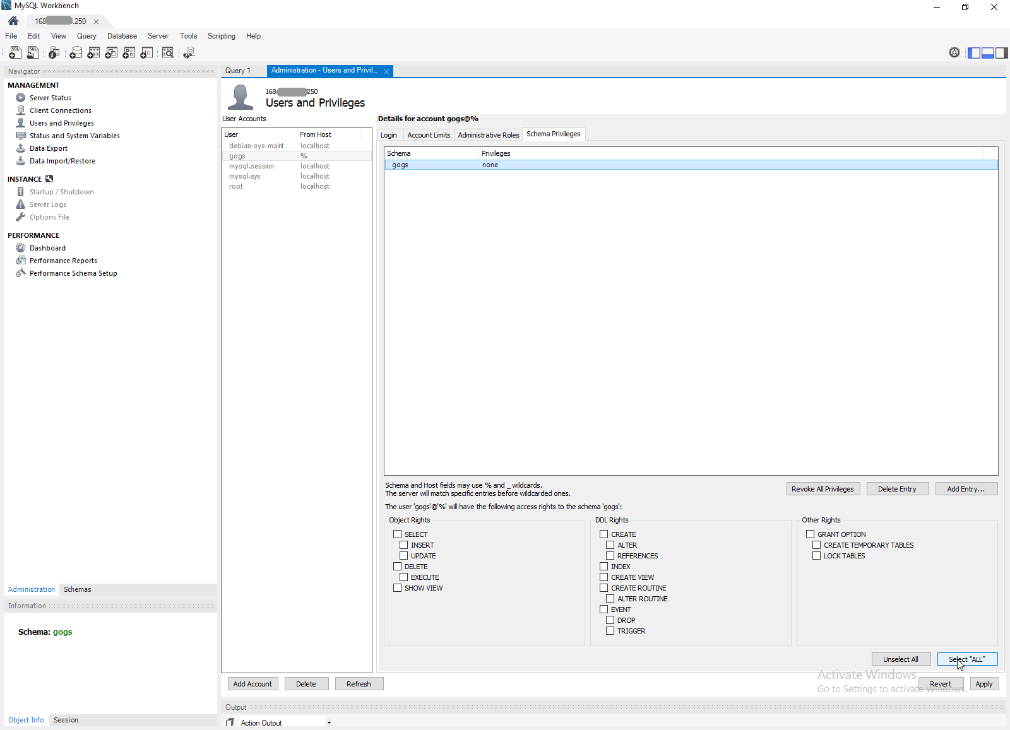This screenshot has width=1010, height=730.
Task: Open Server Status in Navigator
Action: click(50, 98)
